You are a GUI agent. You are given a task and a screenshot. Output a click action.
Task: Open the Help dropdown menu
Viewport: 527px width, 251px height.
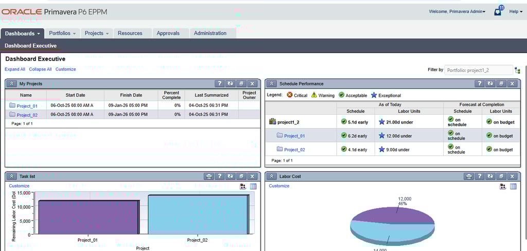[516, 11]
